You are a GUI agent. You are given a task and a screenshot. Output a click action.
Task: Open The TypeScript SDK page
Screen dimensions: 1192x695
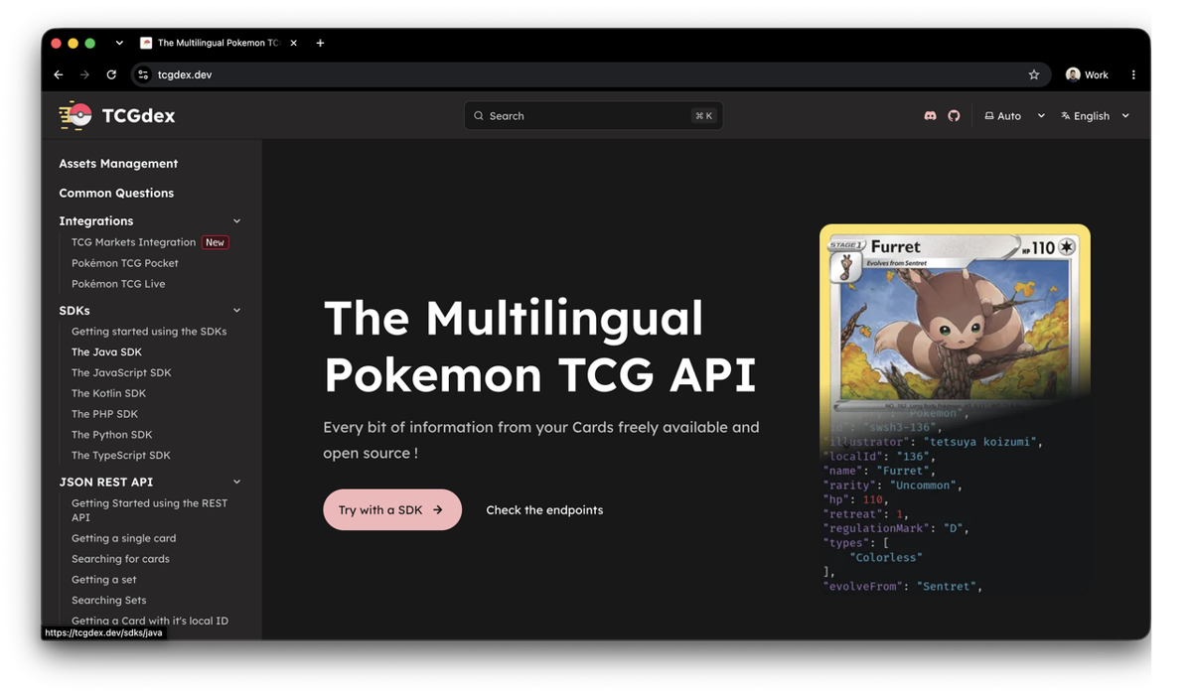(121, 456)
